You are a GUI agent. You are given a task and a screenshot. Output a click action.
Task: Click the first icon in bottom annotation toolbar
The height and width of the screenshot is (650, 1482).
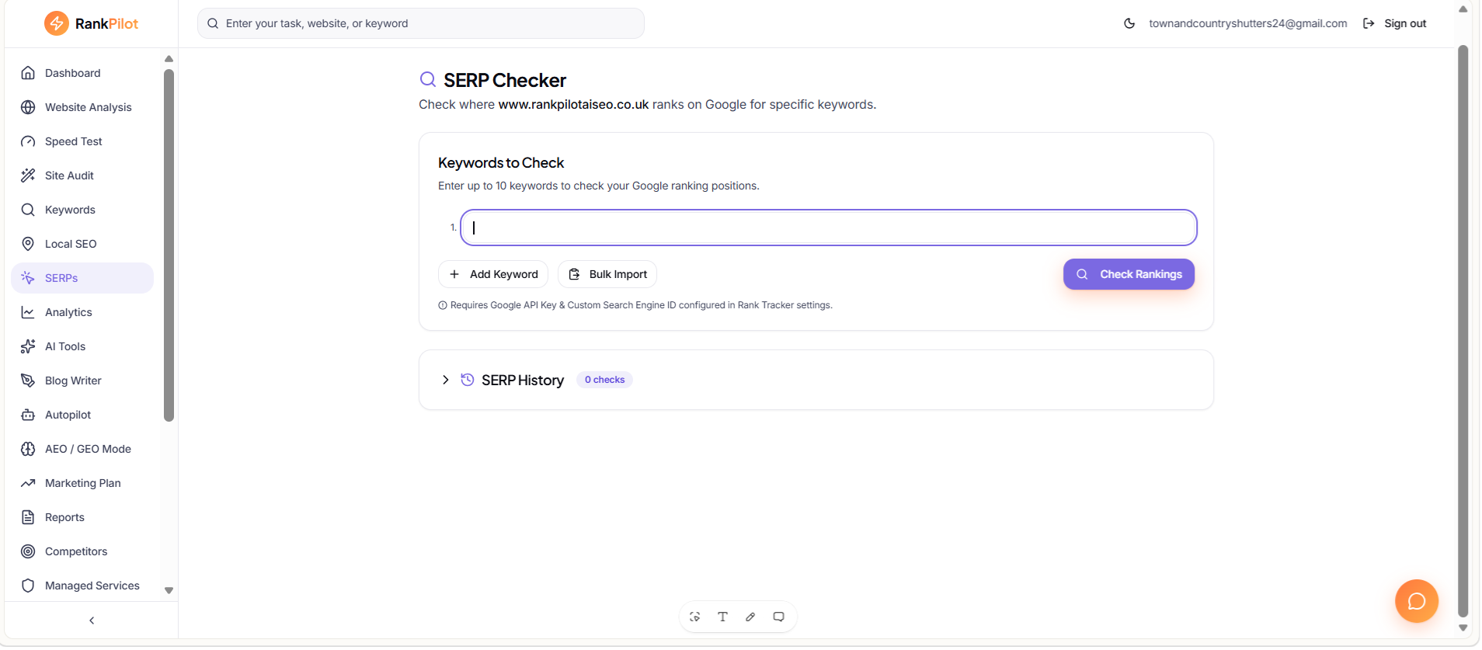[694, 617]
